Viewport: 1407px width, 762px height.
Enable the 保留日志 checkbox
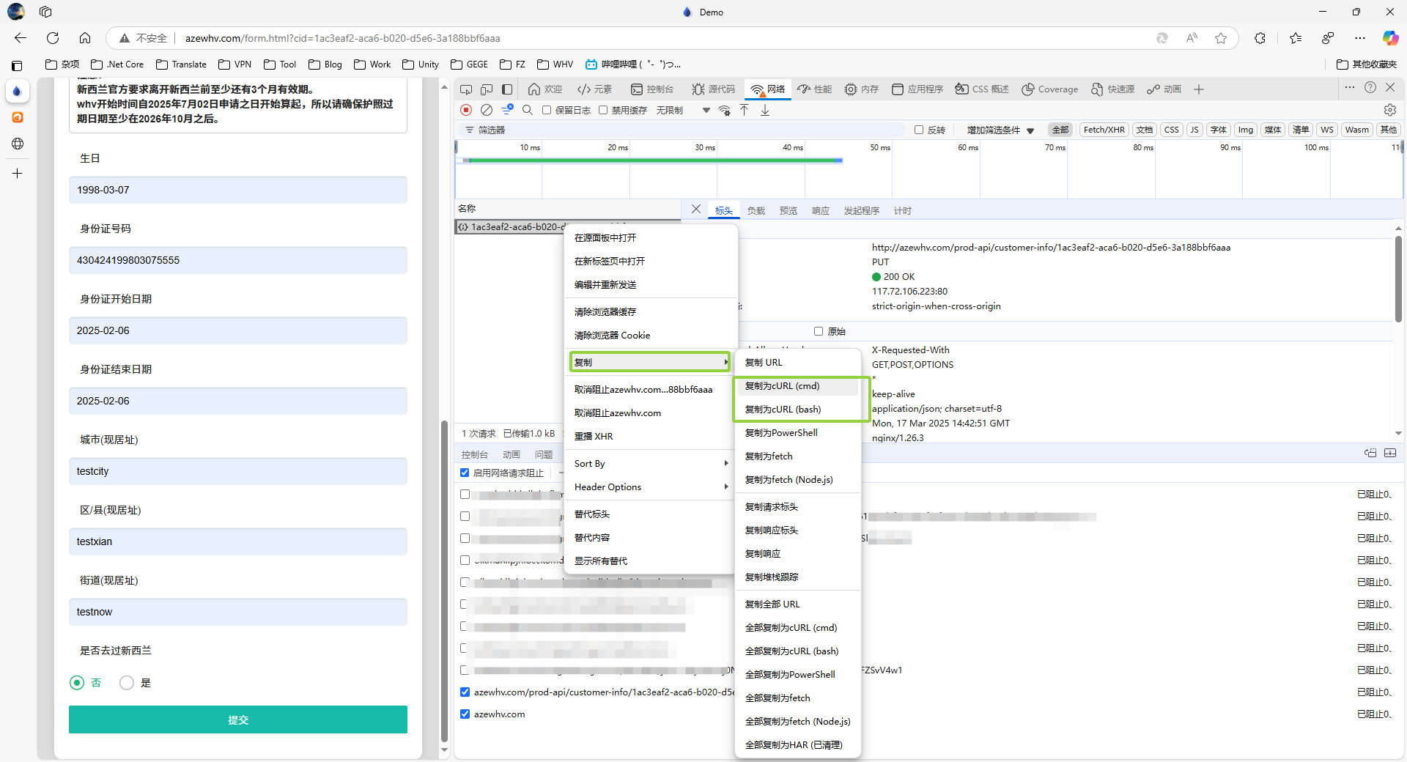coord(547,110)
